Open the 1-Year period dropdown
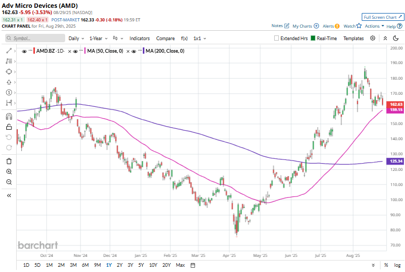 point(99,38)
